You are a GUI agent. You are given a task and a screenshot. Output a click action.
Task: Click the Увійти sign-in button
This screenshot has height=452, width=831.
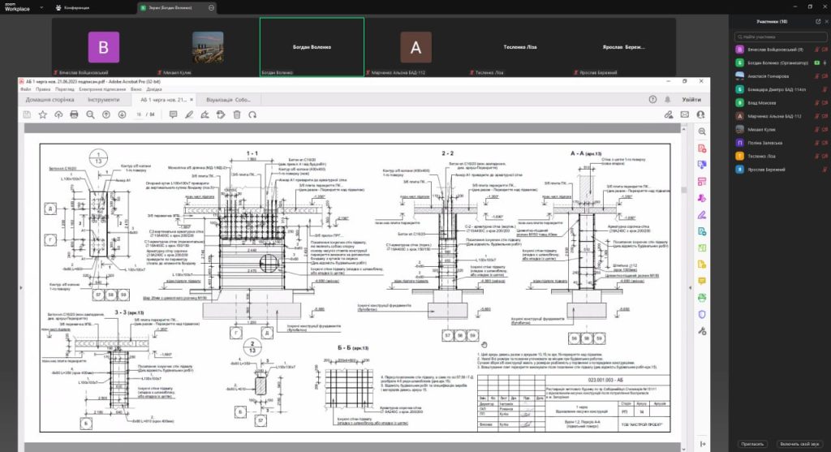tap(691, 99)
